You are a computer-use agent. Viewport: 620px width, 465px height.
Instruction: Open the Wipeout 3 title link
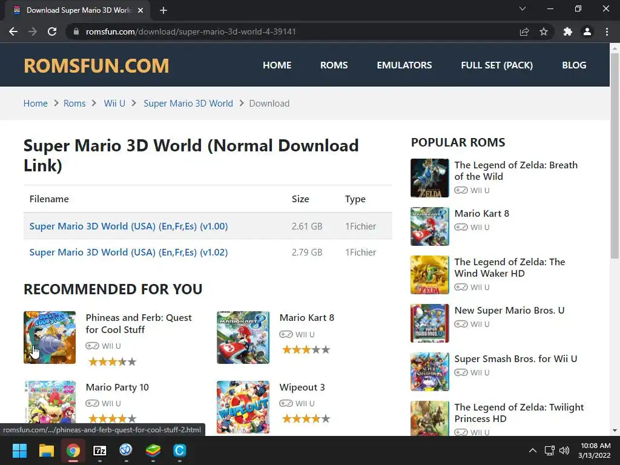click(x=302, y=387)
